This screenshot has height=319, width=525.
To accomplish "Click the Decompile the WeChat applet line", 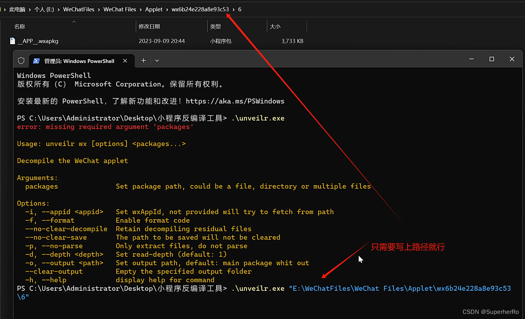I will pyautogui.click(x=73, y=161).
